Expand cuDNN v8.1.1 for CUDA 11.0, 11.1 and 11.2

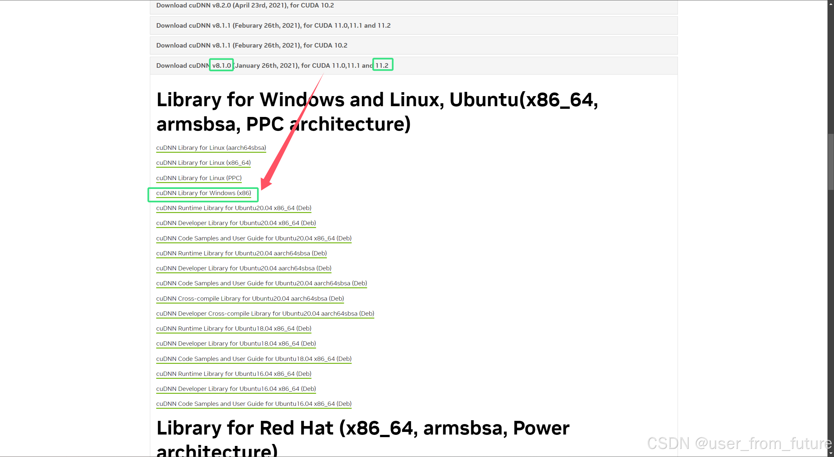[x=414, y=25]
